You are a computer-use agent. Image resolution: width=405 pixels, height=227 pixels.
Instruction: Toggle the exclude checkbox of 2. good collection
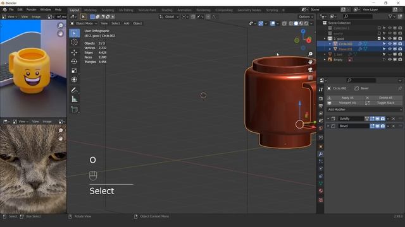coord(379,38)
